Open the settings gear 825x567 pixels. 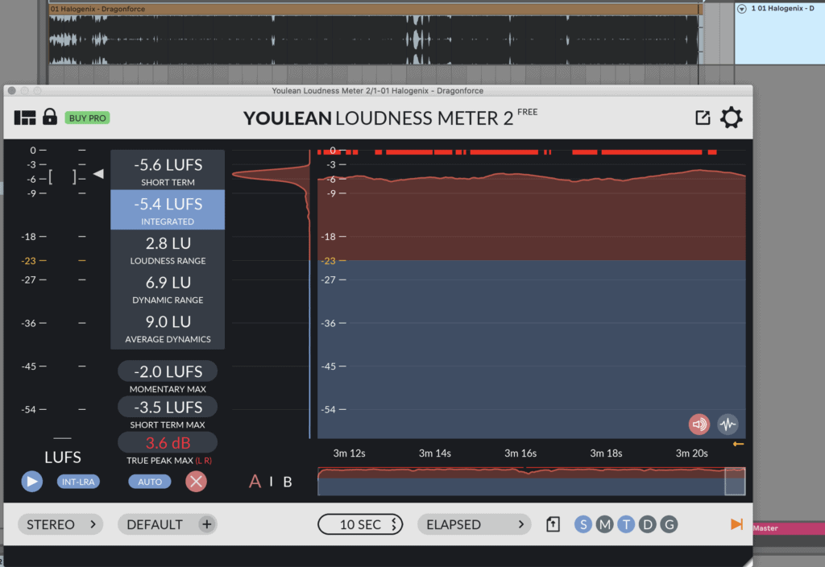(731, 118)
